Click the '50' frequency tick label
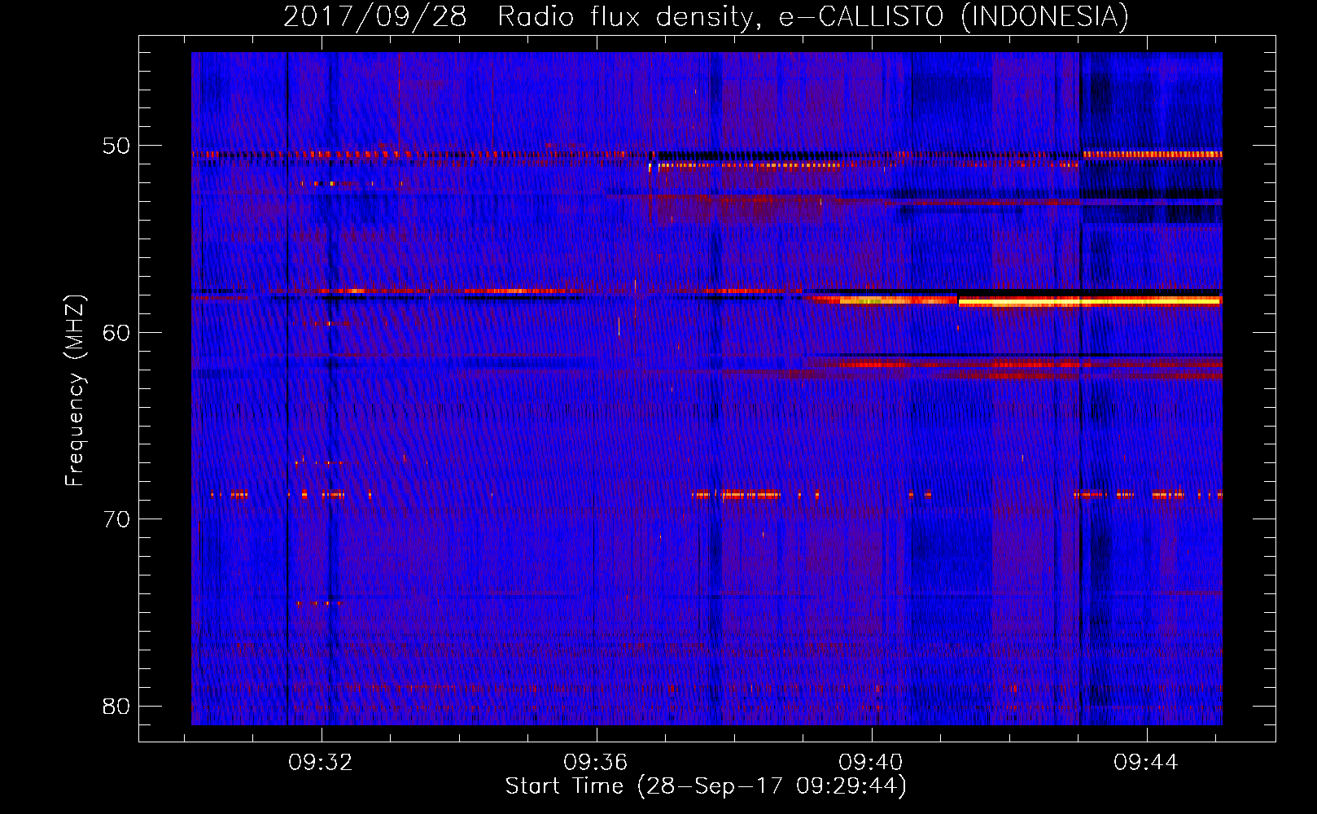 (x=116, y=146)
